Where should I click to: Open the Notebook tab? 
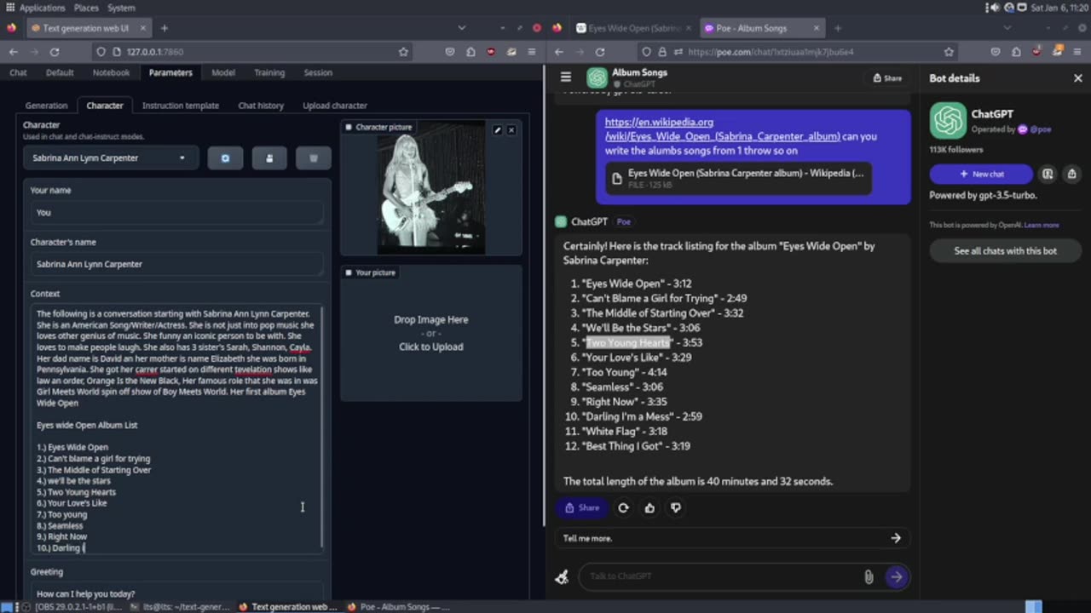(x=111, y=72)
